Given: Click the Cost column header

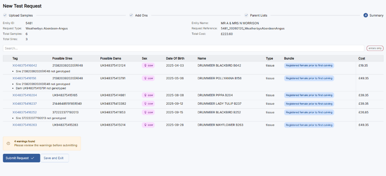Looking at the screenshot, I should coord(362,58).
